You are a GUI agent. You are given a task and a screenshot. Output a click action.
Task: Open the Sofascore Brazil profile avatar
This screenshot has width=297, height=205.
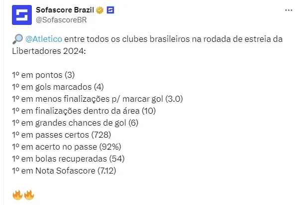22,15
